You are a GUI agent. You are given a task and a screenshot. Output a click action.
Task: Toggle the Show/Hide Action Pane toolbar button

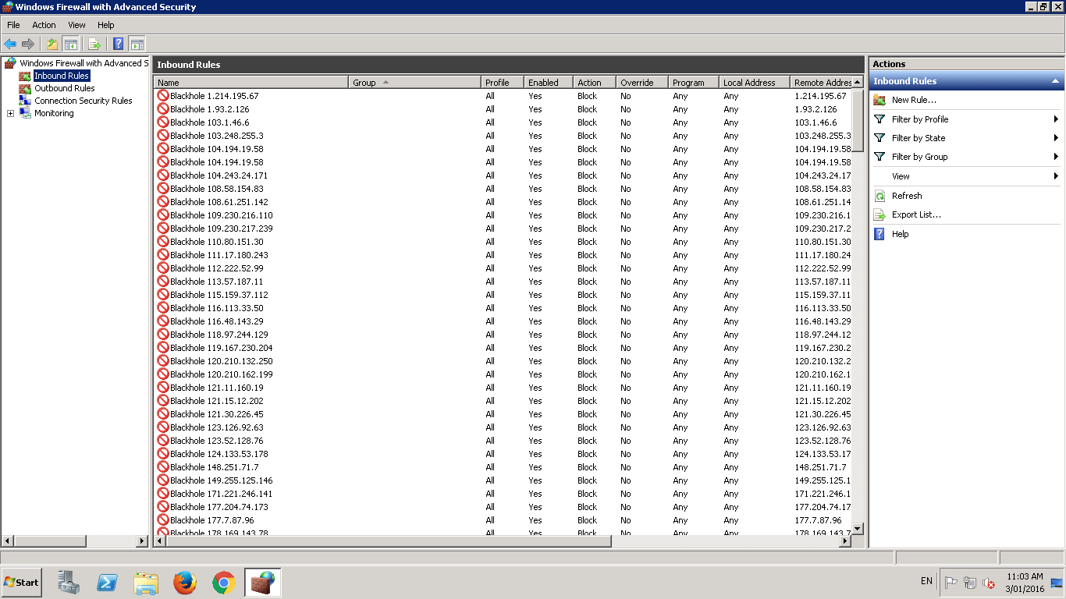pyautogui.click(x=137, y=44)
